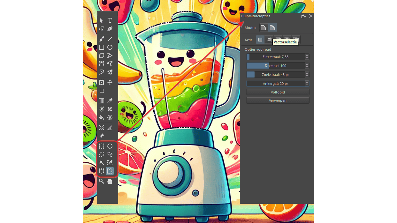The image size is (397, 223).
Task: Select the Gradient tool
Action: (102, 101)
